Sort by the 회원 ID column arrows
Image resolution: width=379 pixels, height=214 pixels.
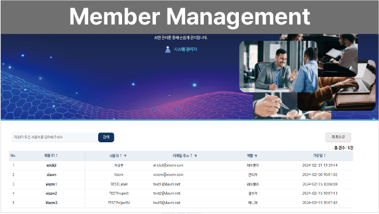click(x=57, y=156)
